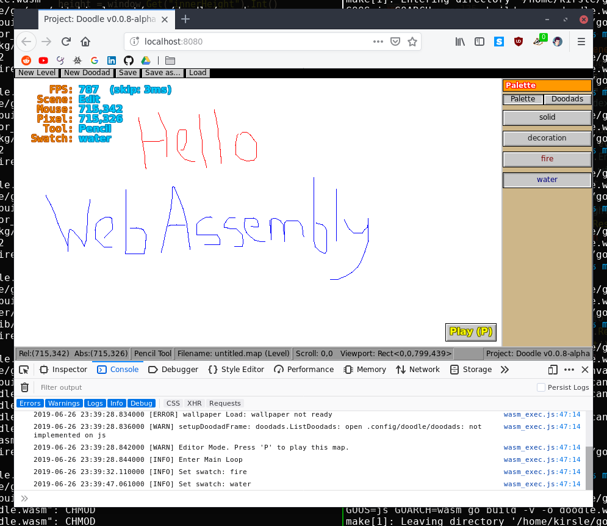Open the Google bookmark
Screen dimensions: 607x526
95,60
